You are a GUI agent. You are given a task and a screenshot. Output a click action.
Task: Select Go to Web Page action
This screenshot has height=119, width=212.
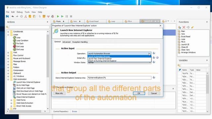(x=23, y=85)
